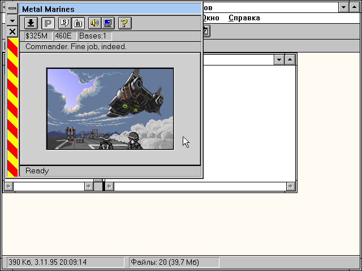
Task: Click the download arrow toolbar icon
Action: pyautogui.click(x=31, y=23)
